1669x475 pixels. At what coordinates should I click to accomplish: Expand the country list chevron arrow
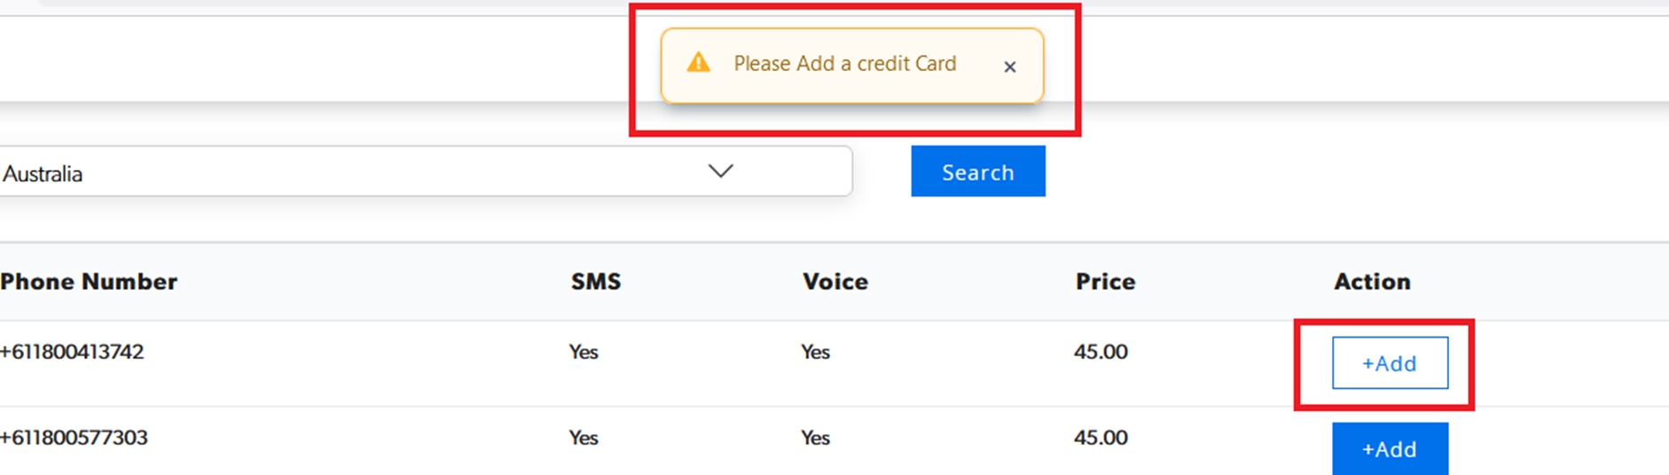coord(720,171)
